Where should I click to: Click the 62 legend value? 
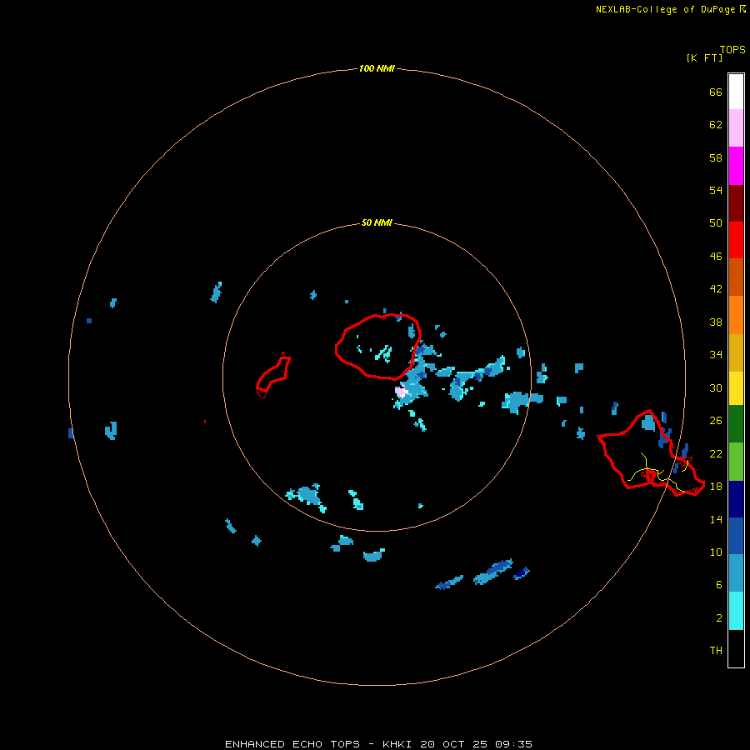[x=716, y=125]
